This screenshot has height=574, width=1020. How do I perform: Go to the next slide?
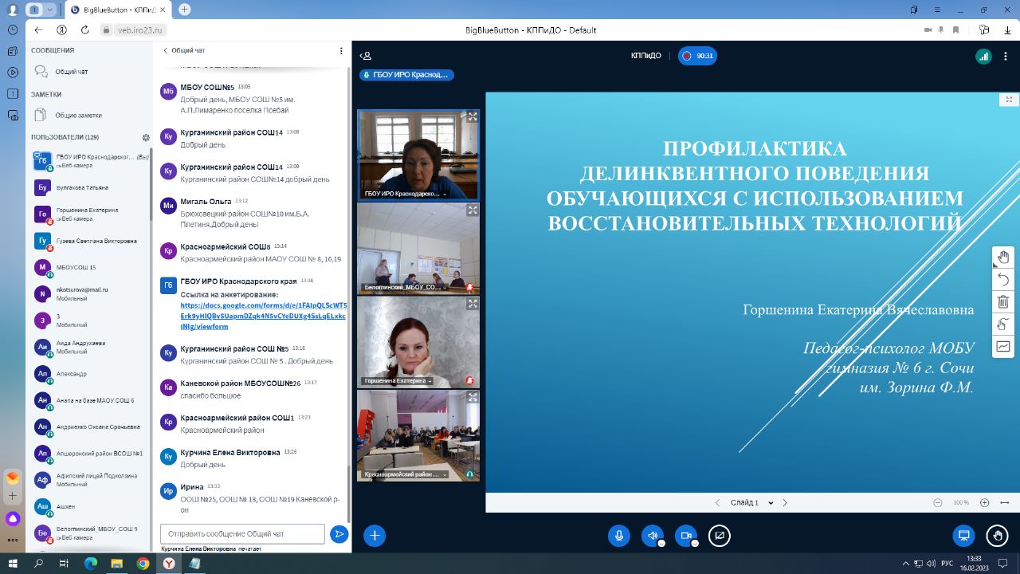tap(785, 503)
